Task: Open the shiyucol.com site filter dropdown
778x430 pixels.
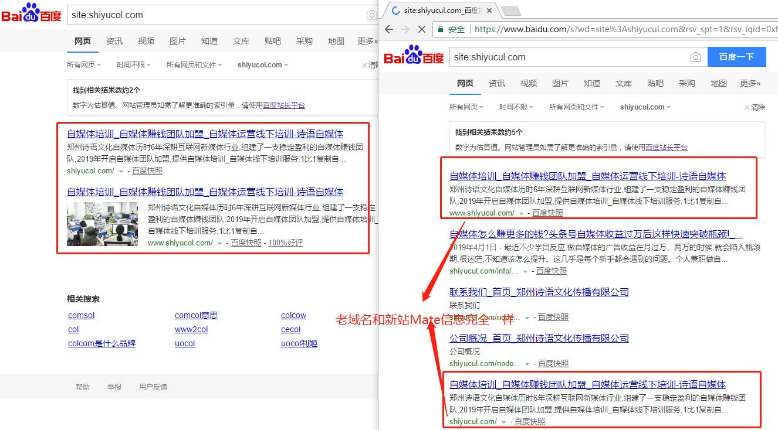Action: (x=263, y=65)
